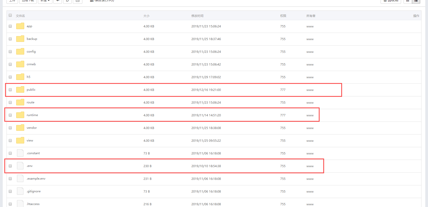Check the runtime folder checkbox
This screenshot has height=207, width=428.
coord(10,115)
